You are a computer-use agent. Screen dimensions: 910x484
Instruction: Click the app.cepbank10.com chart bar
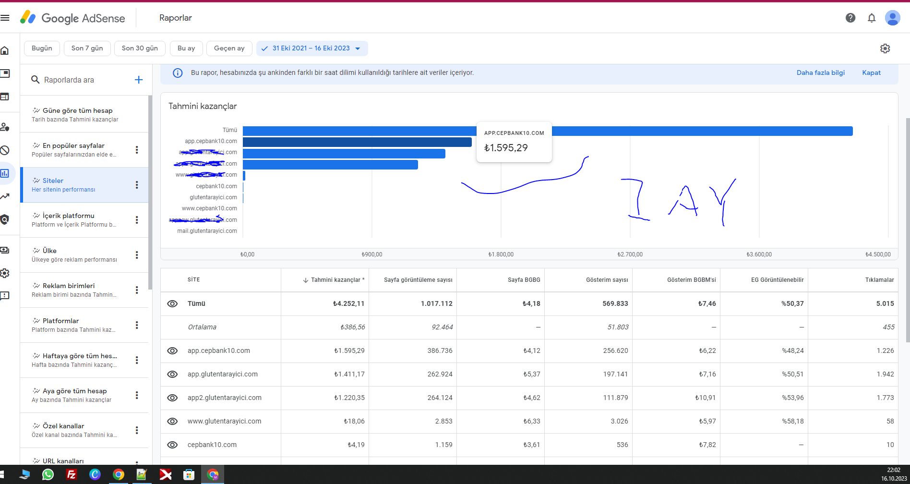357,142
